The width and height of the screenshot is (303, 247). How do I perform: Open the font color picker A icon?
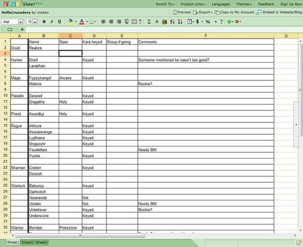click(x=82, y=22)
